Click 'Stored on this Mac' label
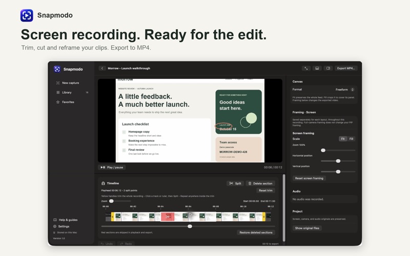Viewport: 410px width, 256px height. click(67, 232)
